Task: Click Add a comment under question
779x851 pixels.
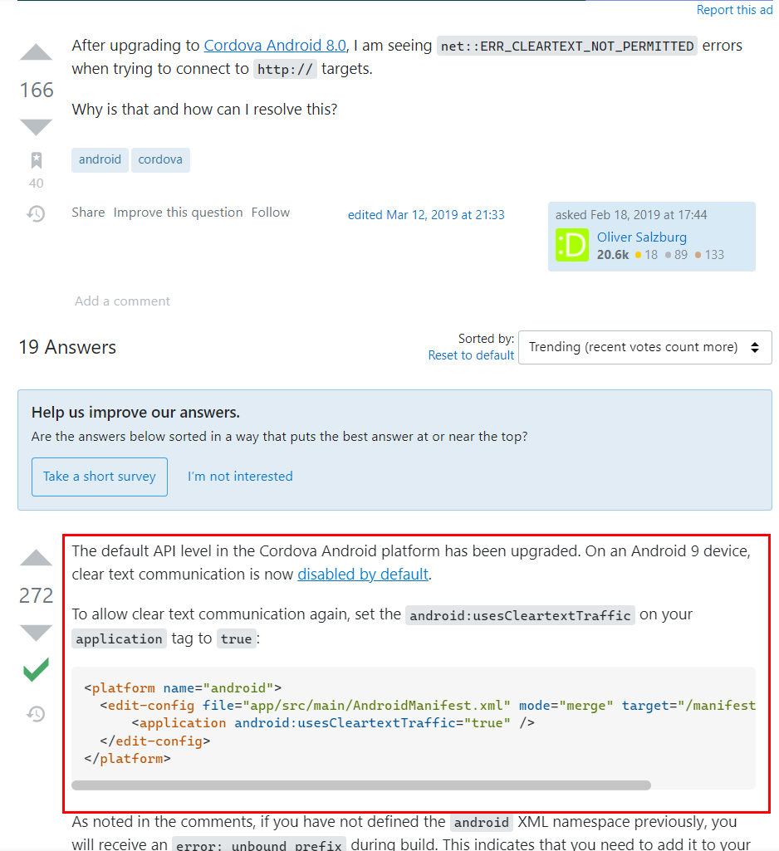Action: (122, 301)
